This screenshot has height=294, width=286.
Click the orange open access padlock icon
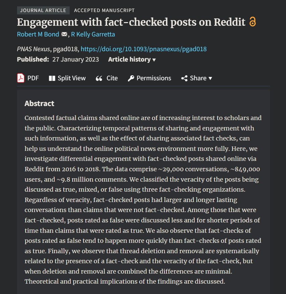click(253, 21)
